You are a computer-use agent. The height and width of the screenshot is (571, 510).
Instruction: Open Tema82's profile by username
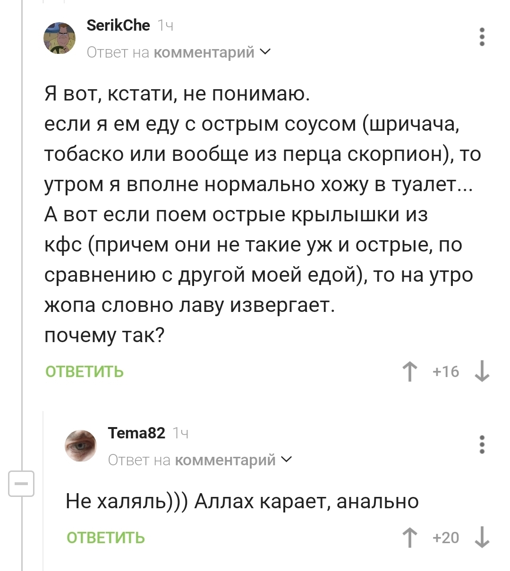(136, 433)
